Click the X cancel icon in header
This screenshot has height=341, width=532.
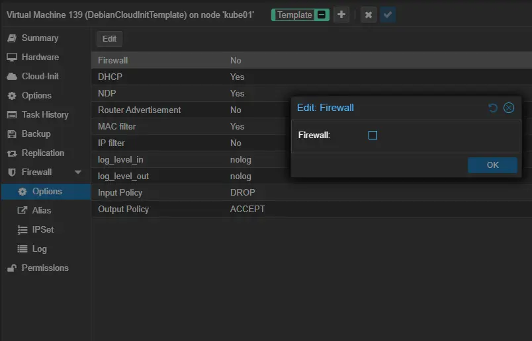click(369, 15)
